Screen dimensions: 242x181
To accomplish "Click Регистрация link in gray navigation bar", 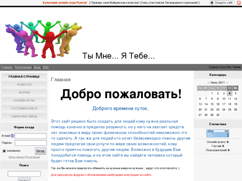I will click(x=23, y=67).
